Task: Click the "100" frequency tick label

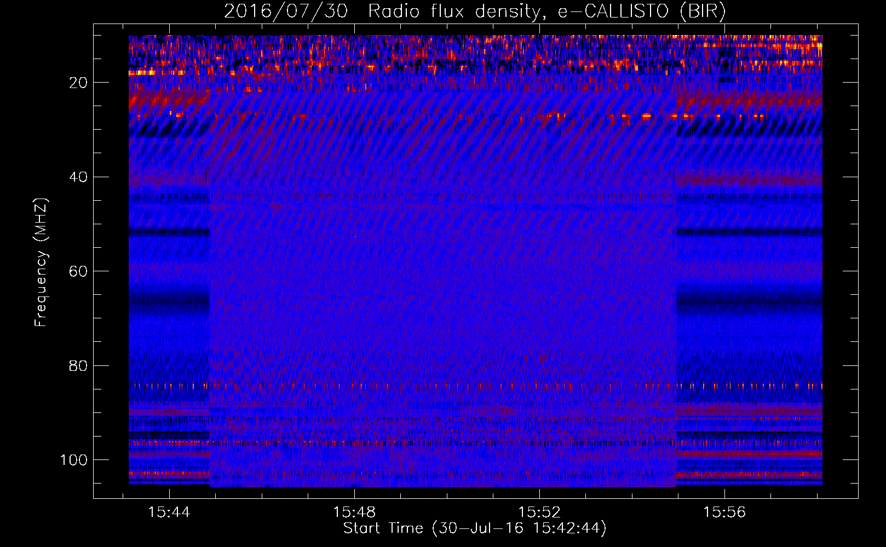Action: pyautogui.click(x=74, y=460)
